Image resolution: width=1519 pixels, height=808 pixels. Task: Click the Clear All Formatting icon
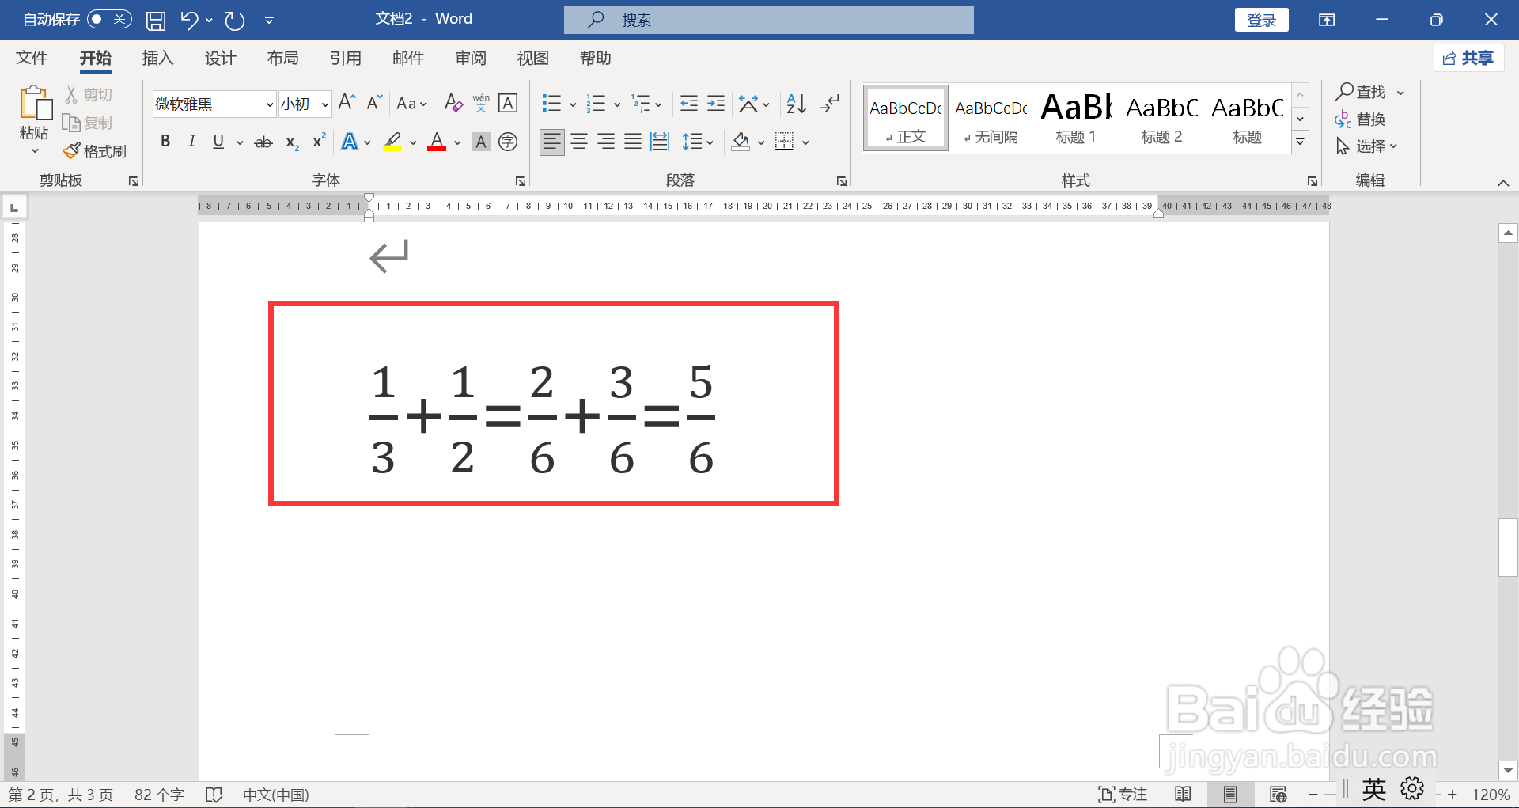[x=453, y=103]
